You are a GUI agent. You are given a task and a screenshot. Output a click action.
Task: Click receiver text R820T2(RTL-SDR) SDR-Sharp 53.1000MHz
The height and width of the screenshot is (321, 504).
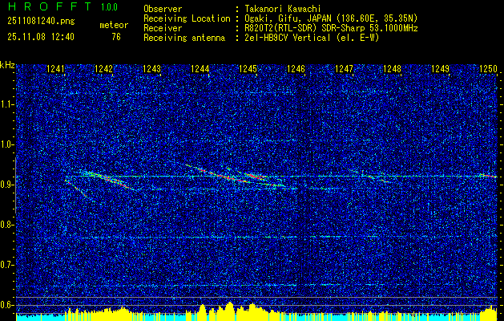(331, 28)
